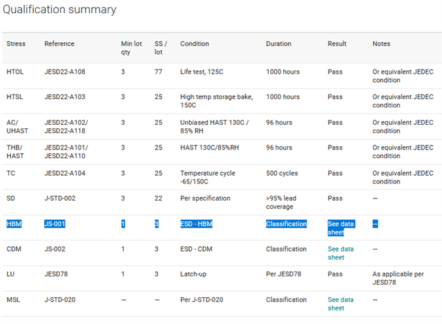
Task: Click the Reference column header
Action: click(59, 44)
